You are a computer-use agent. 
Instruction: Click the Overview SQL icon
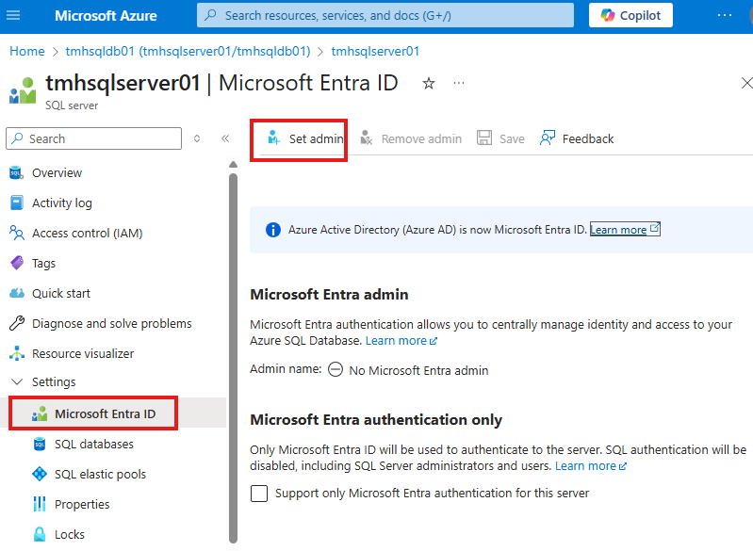coord(16,172)
